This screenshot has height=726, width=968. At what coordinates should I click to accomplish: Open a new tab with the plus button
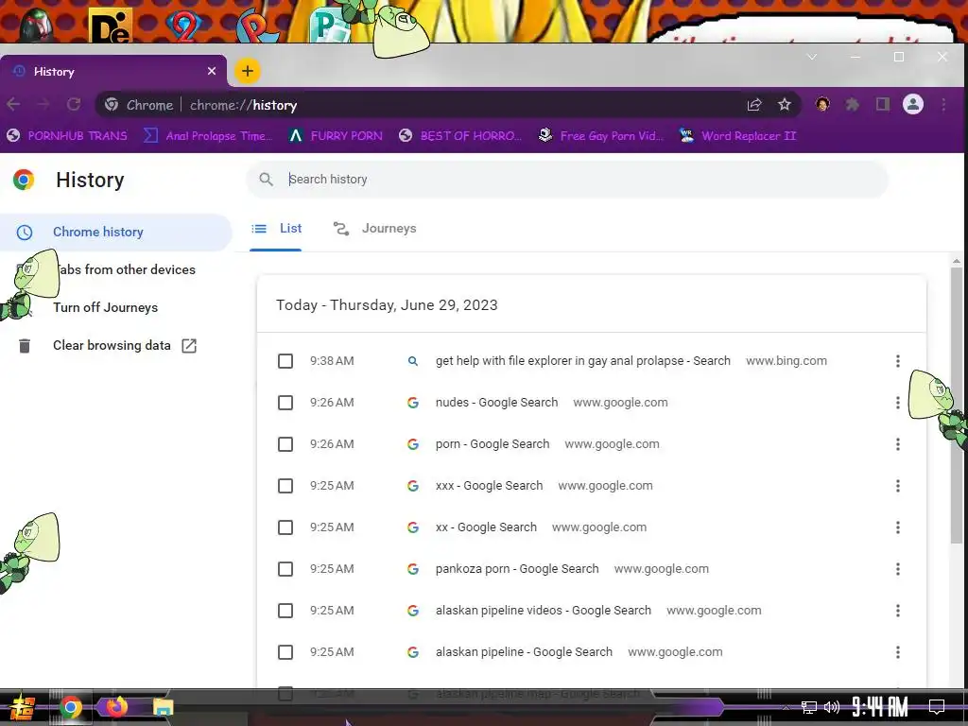click(248, 71)
